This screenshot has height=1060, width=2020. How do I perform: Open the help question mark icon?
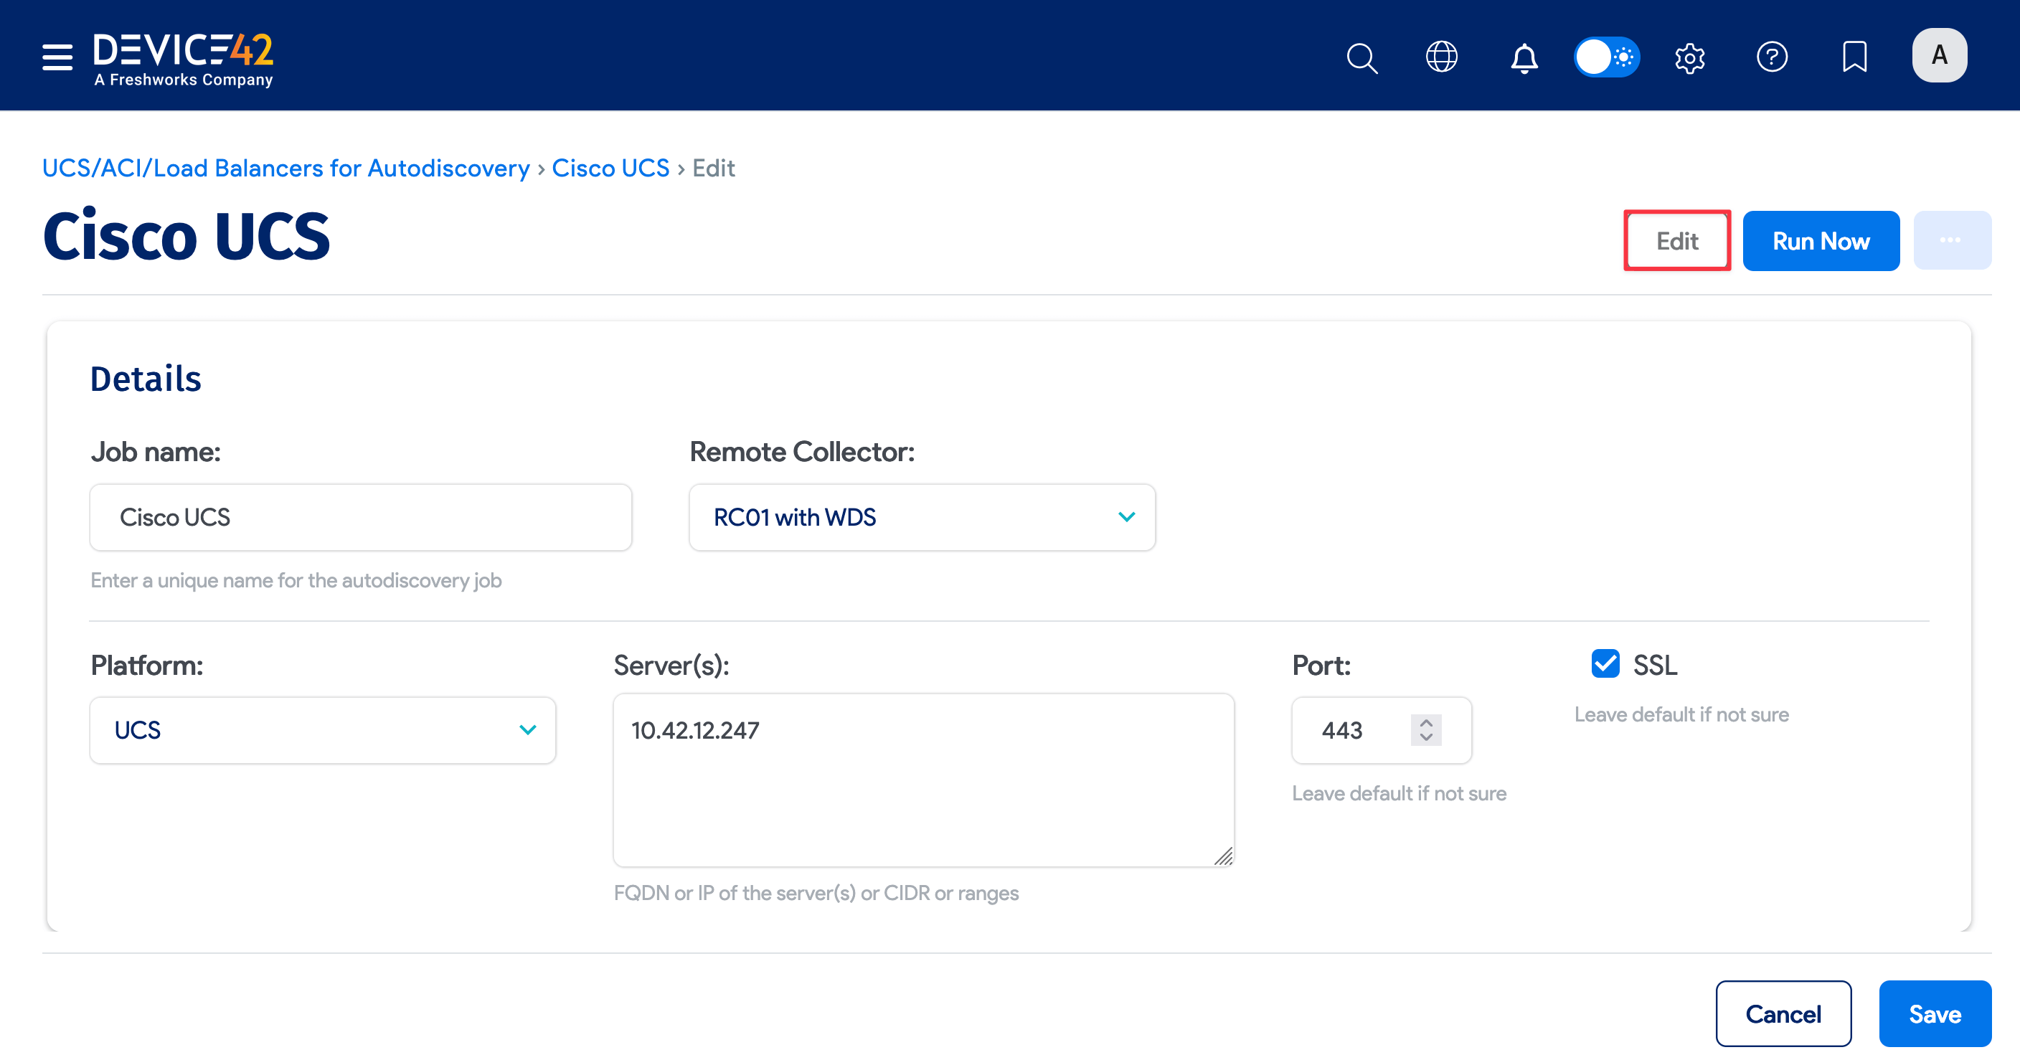coord(1771,57)
